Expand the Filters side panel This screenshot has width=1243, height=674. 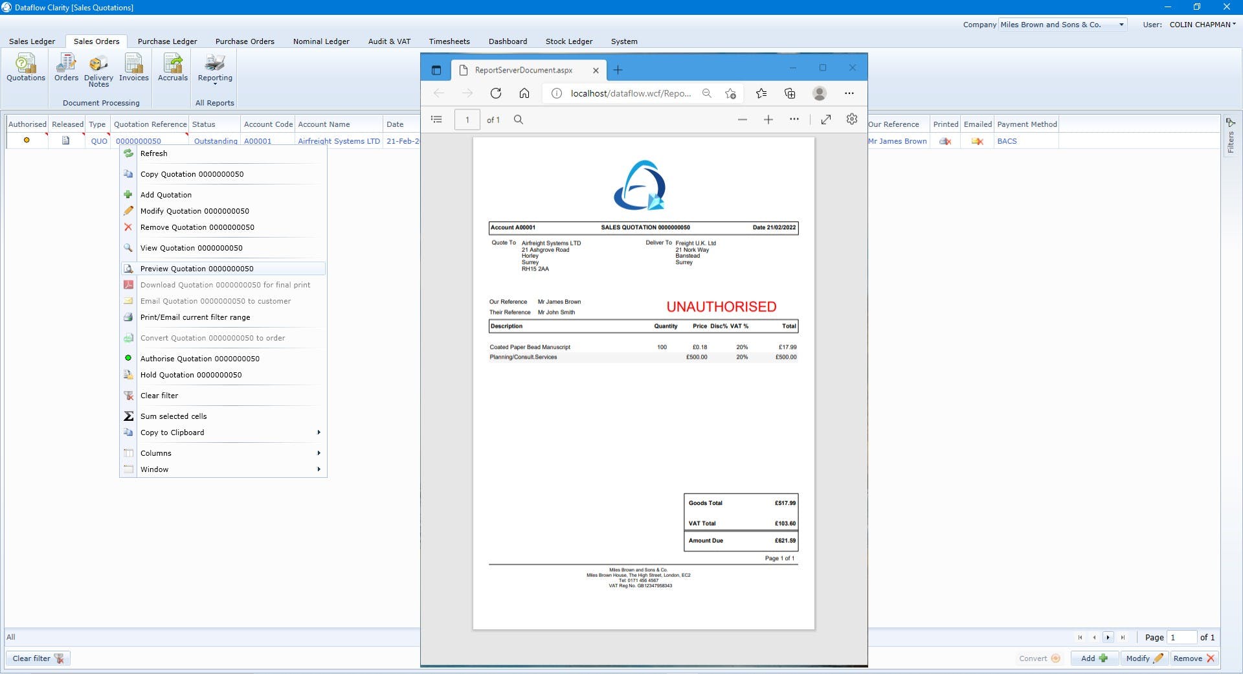pyautogui.click(x=1231, y=137)
